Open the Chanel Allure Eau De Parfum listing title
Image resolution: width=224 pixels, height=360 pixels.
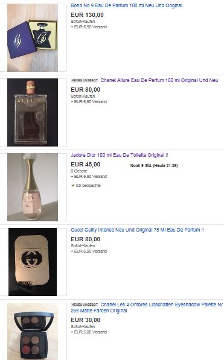pyautogui.click(x=159, y=80)
